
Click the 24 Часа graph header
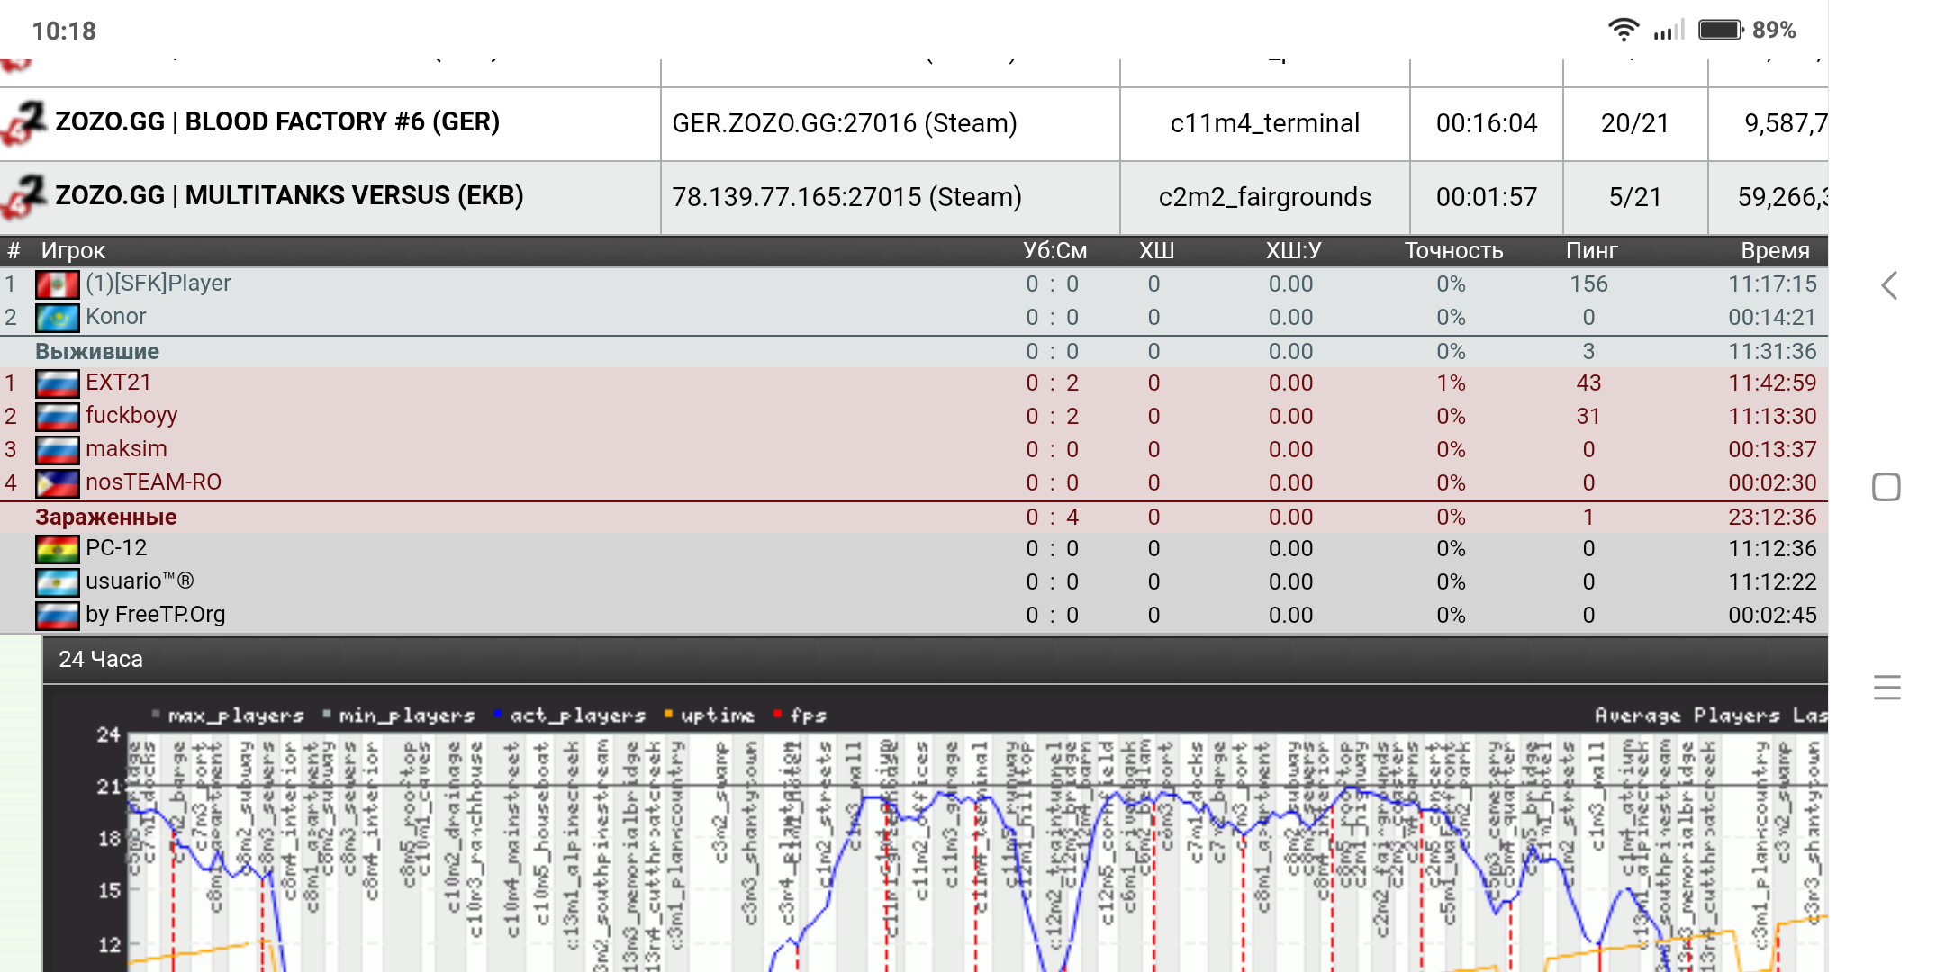point(101,659)
